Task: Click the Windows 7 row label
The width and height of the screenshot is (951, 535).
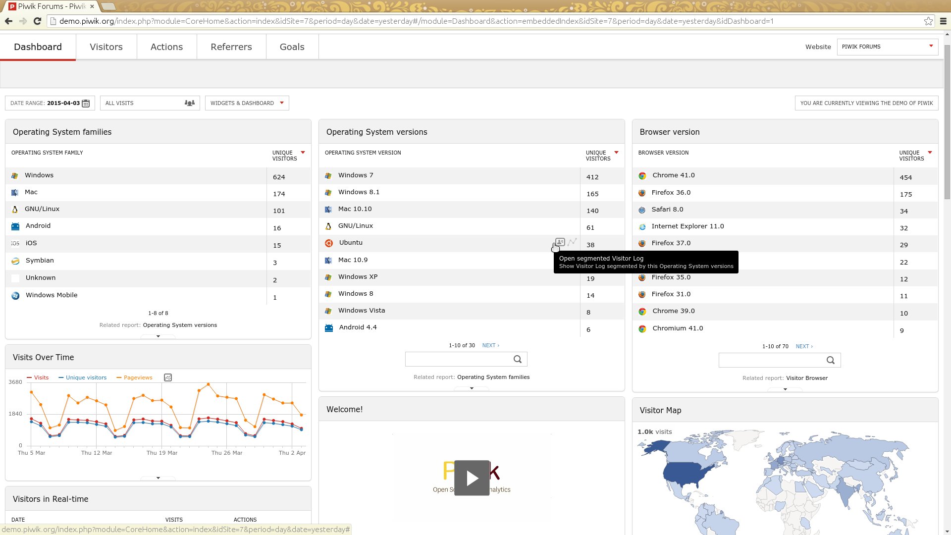Action: click(x=356, y=175)
